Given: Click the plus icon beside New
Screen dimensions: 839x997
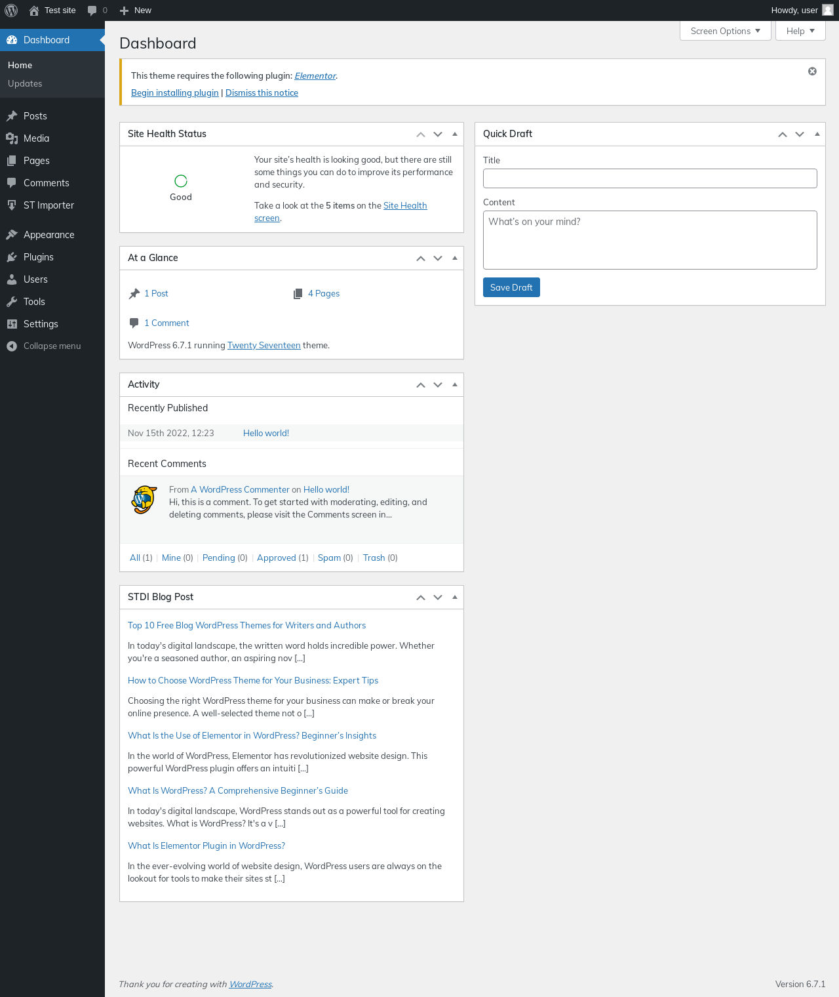Looking at the screenshot, I should pos(124,10).
